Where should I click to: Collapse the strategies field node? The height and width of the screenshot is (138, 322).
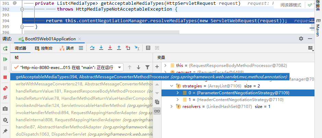point(172,86)
